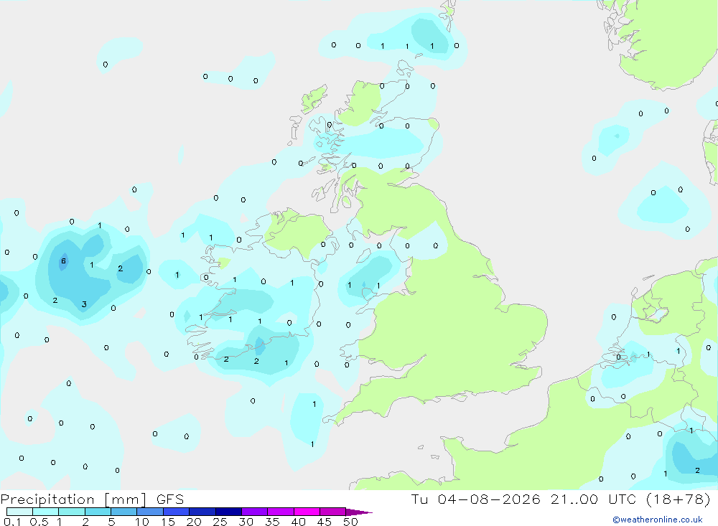The image size is (718, 526).
Task: Click the map precipitation value "3"
Action: tap(84, 304)
